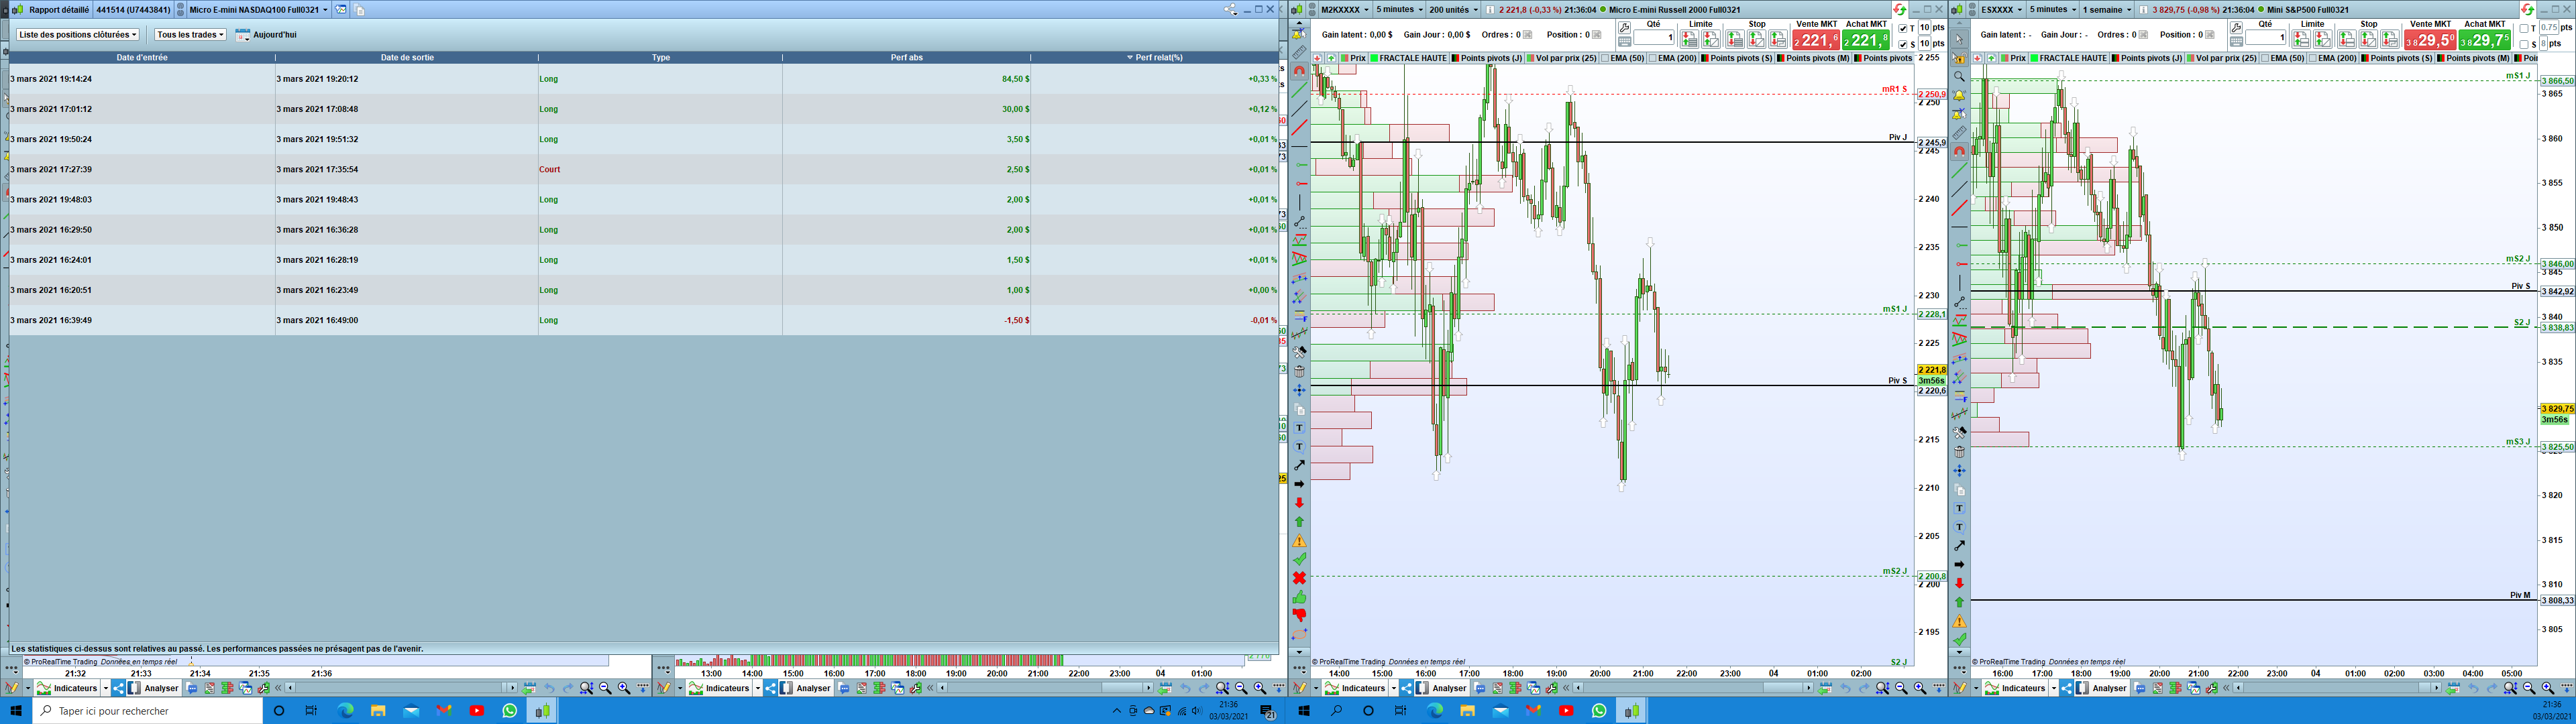Click zoom-in magnifier in the report bottom toolbar
Image resolution: width=2576 pixels, height=724 pixels.
tap(624, 688)
